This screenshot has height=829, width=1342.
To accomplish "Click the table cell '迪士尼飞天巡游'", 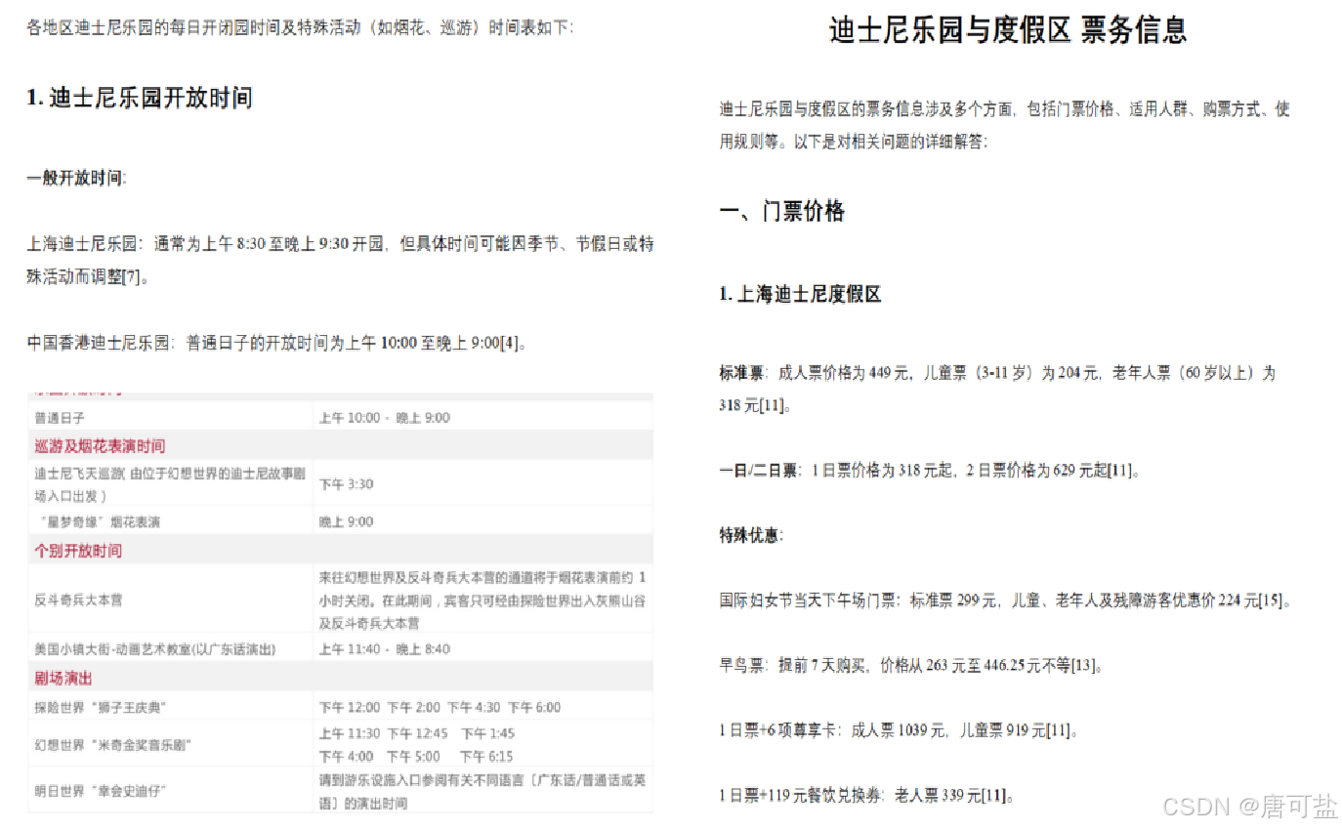I will coord(170,484).
